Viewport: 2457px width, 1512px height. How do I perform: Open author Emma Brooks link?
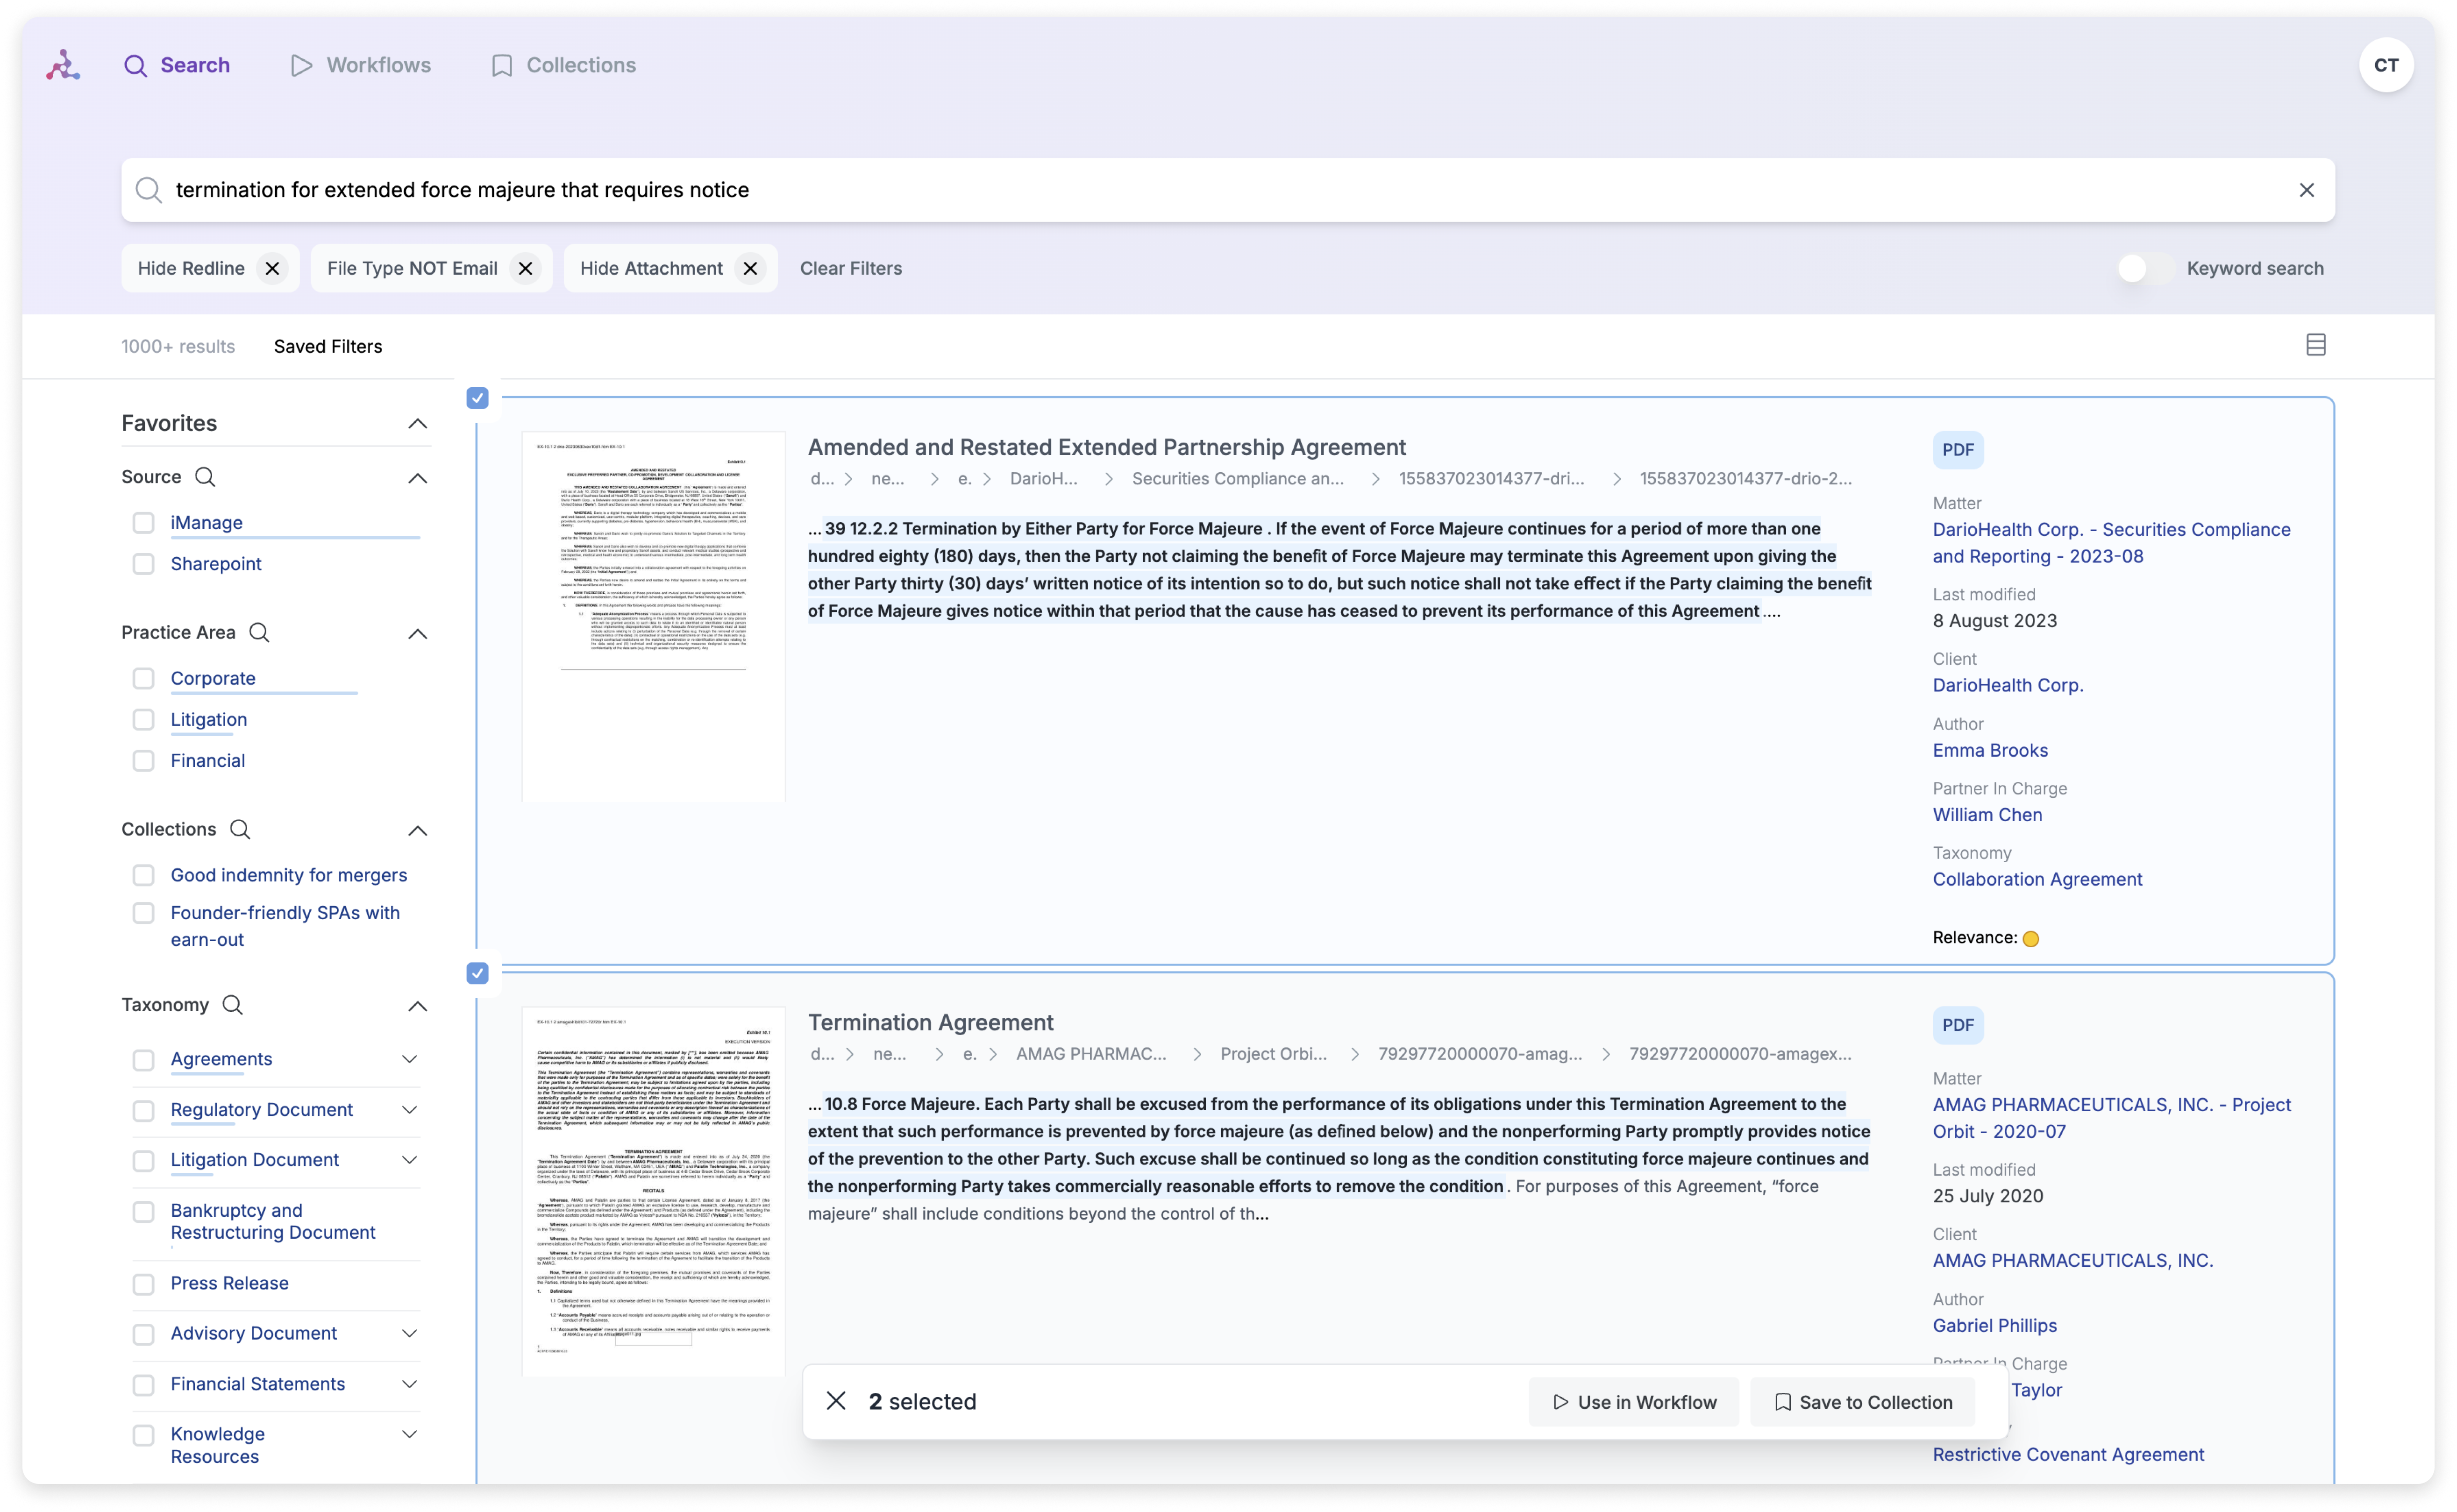click(1990, 750)
